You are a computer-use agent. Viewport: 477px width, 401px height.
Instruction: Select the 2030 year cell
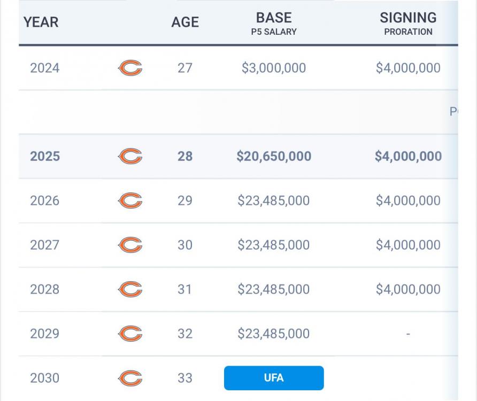[x=45, y=379]
